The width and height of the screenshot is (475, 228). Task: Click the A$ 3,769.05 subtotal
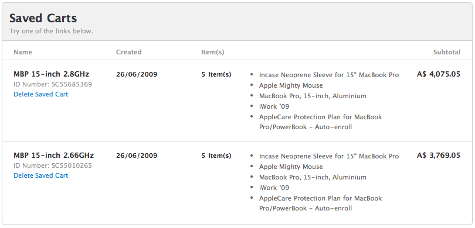[439, 156]
